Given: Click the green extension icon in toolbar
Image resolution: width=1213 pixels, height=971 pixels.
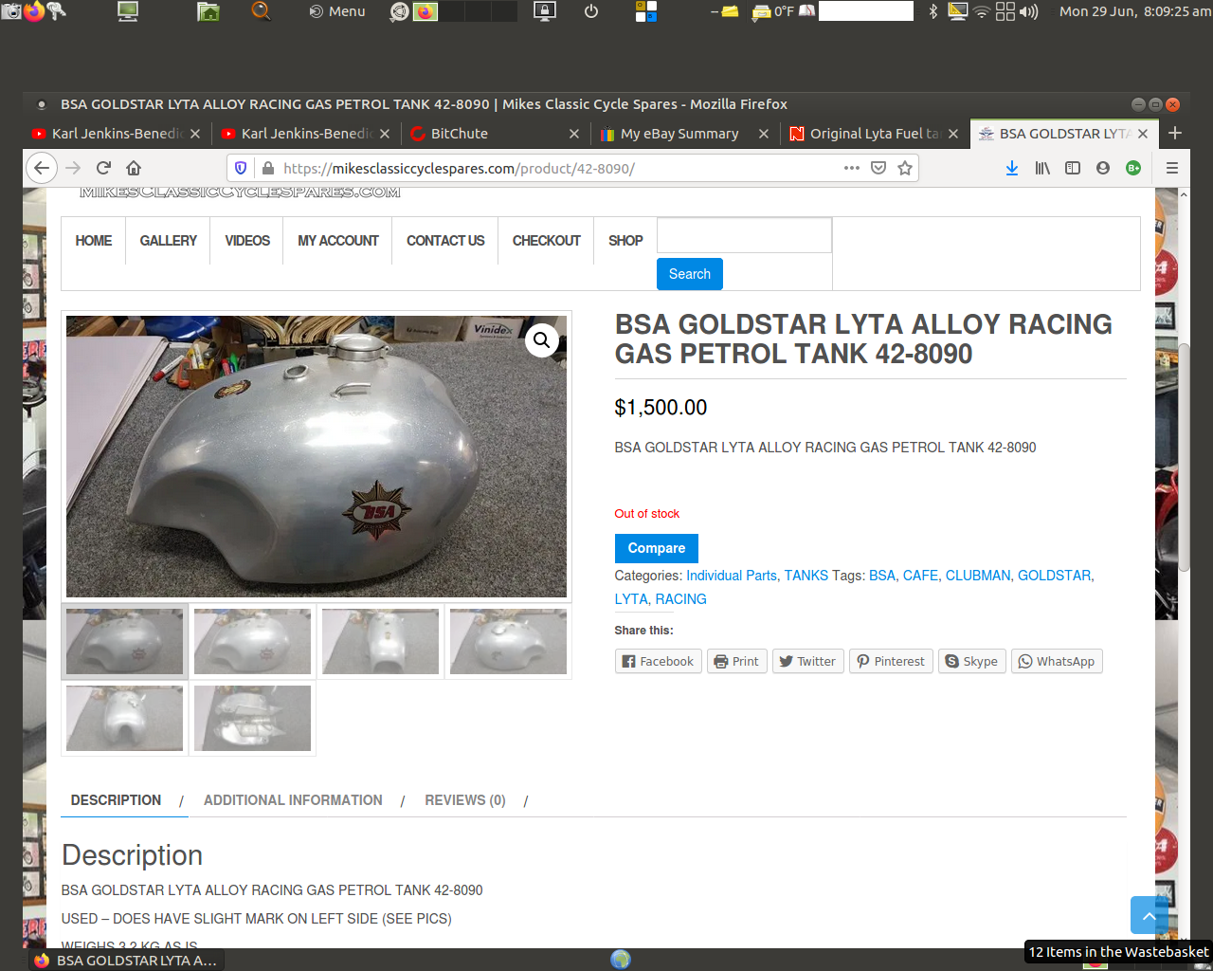Looking at the screenshot, I should pyautogui.click(x=1133, y=168).
